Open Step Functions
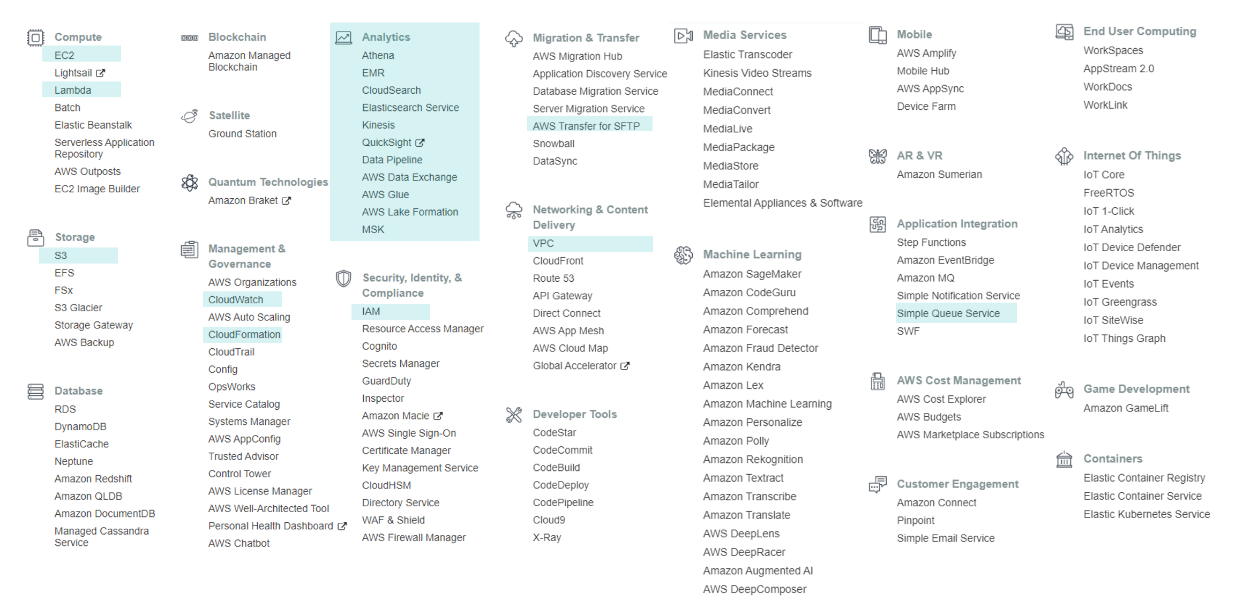 (931, 243)
